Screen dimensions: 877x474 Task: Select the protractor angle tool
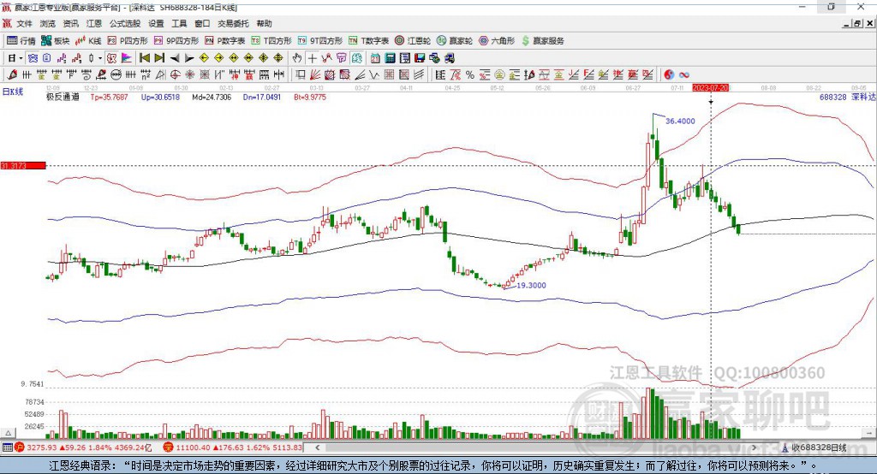point(160,75)
